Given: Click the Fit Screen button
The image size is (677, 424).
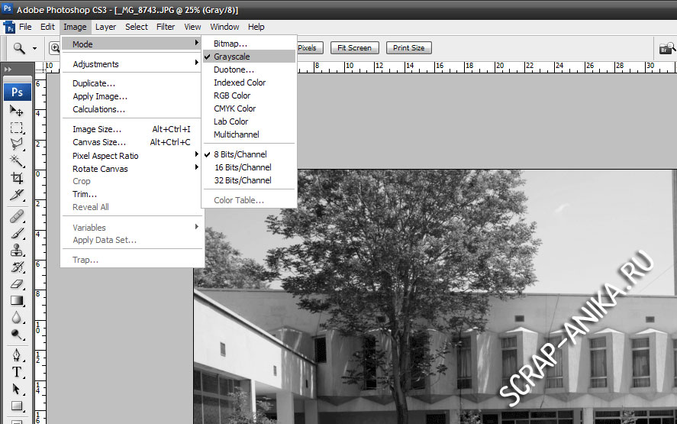Looking at the screenshot, I should coord(354,48).
